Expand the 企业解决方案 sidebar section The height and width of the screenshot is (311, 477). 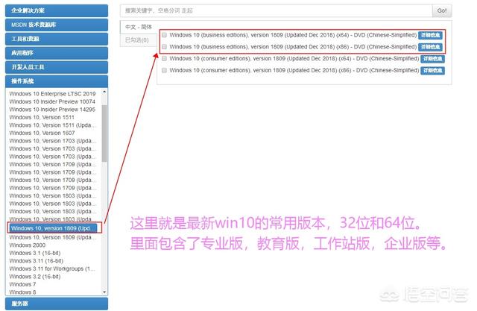pos(57,10)
